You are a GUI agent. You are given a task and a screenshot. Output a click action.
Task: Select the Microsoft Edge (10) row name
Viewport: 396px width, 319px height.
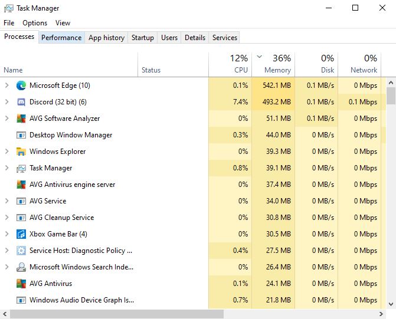(x=60, y=85)
